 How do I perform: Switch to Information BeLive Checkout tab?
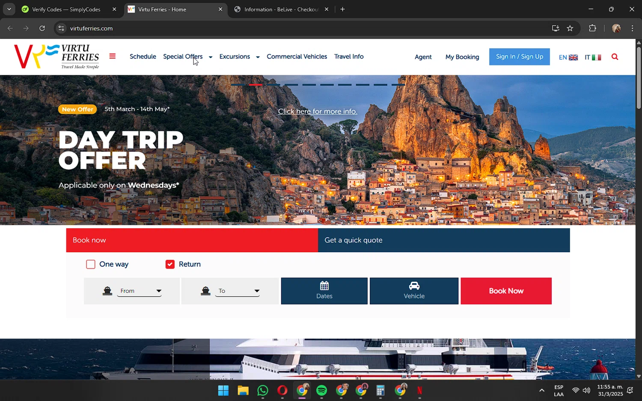pyautogui.click(x=281, y=9)
